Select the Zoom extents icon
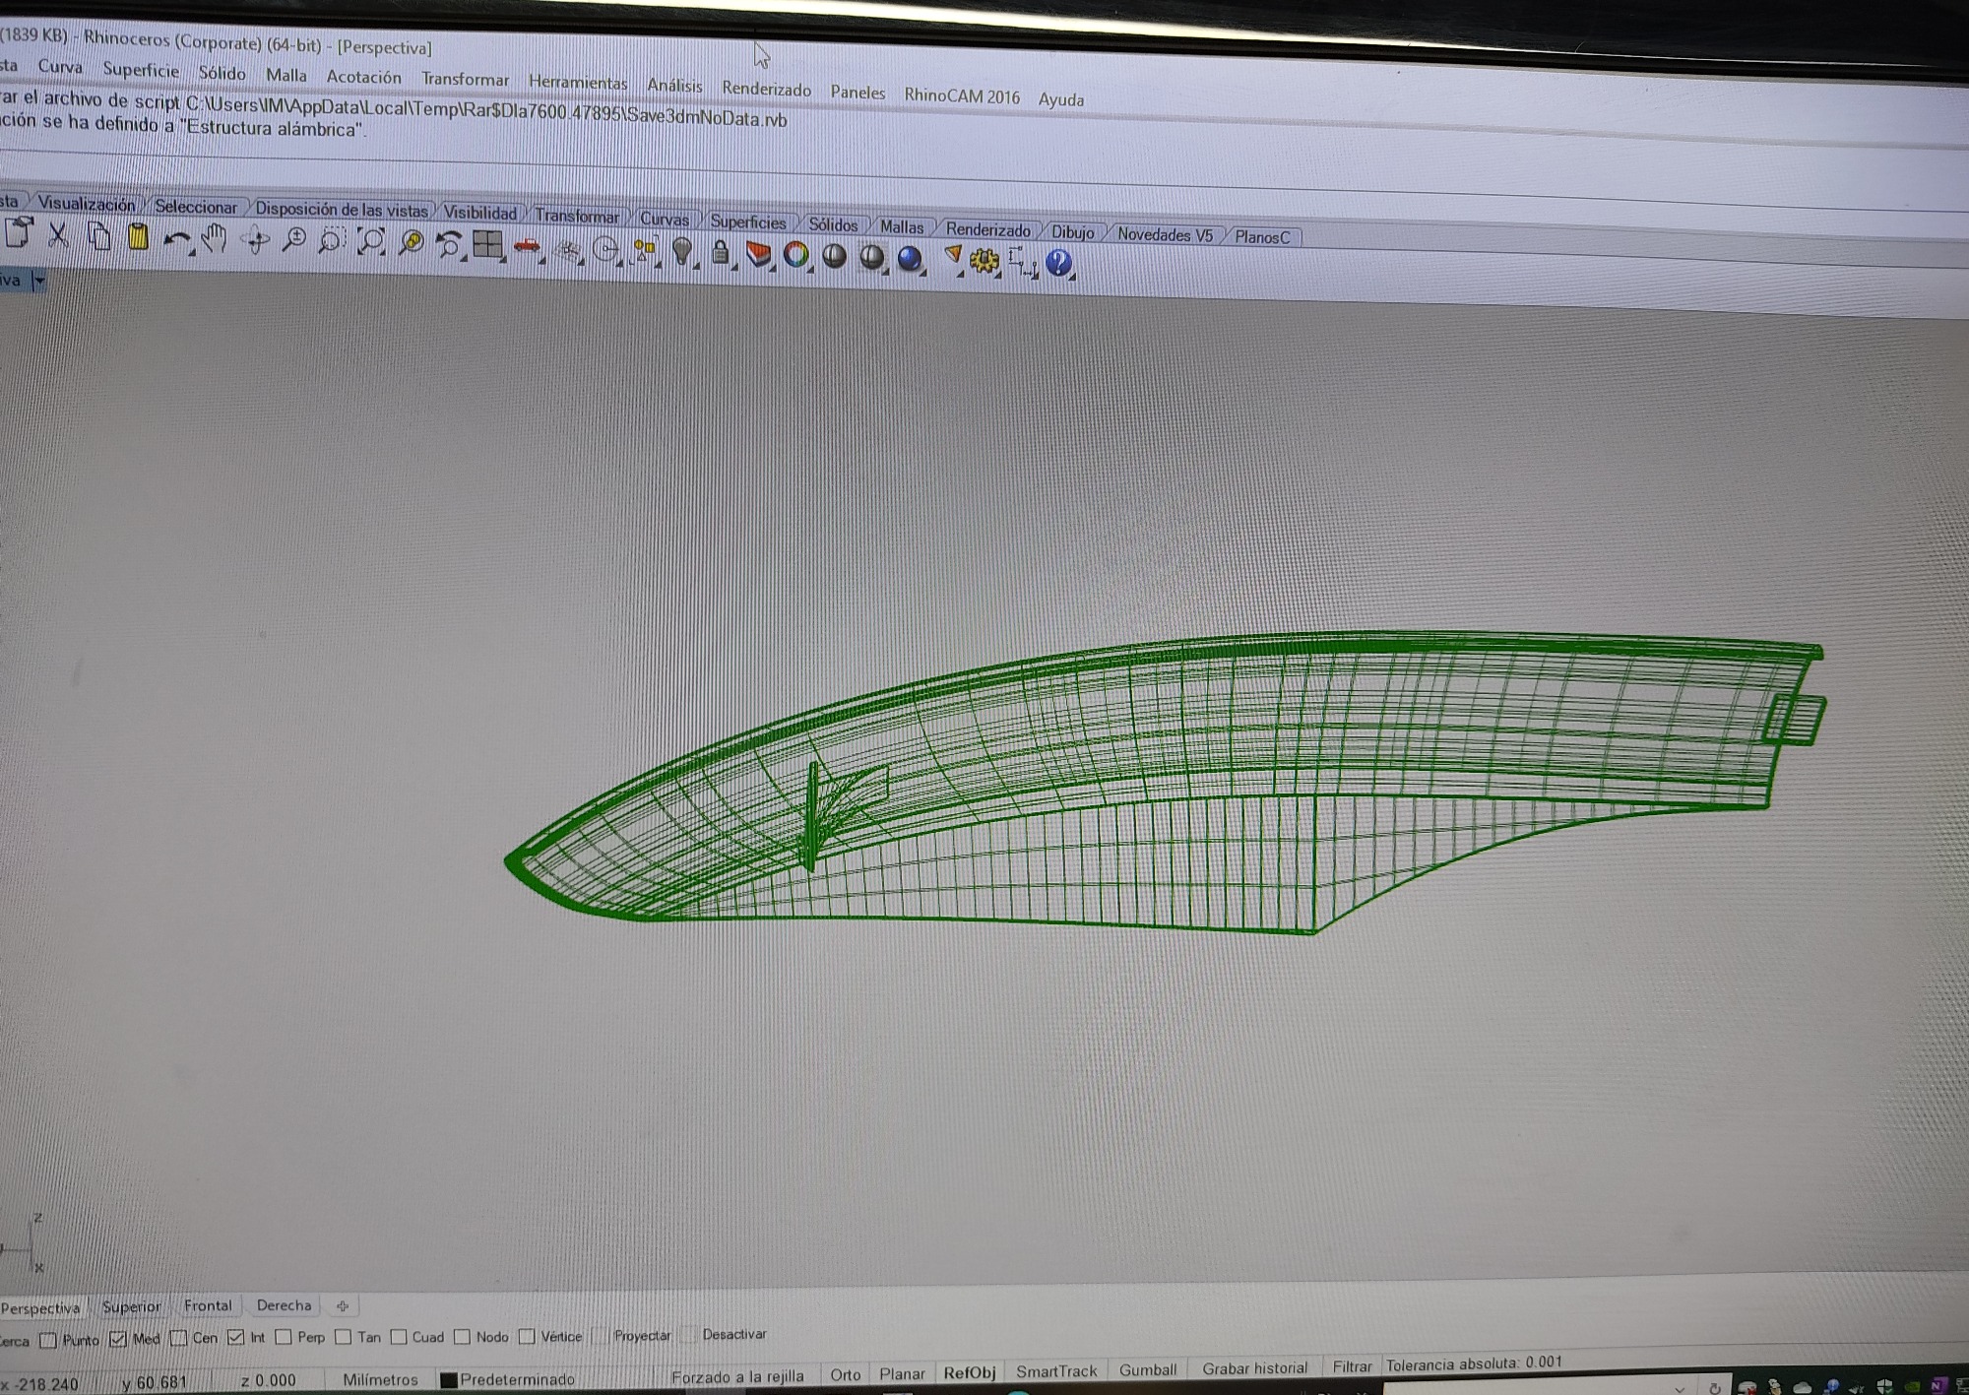 [x=371, y=242]
